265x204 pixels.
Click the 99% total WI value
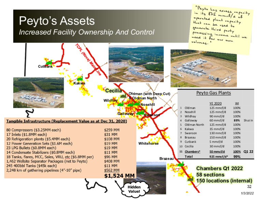pos(237,156)
